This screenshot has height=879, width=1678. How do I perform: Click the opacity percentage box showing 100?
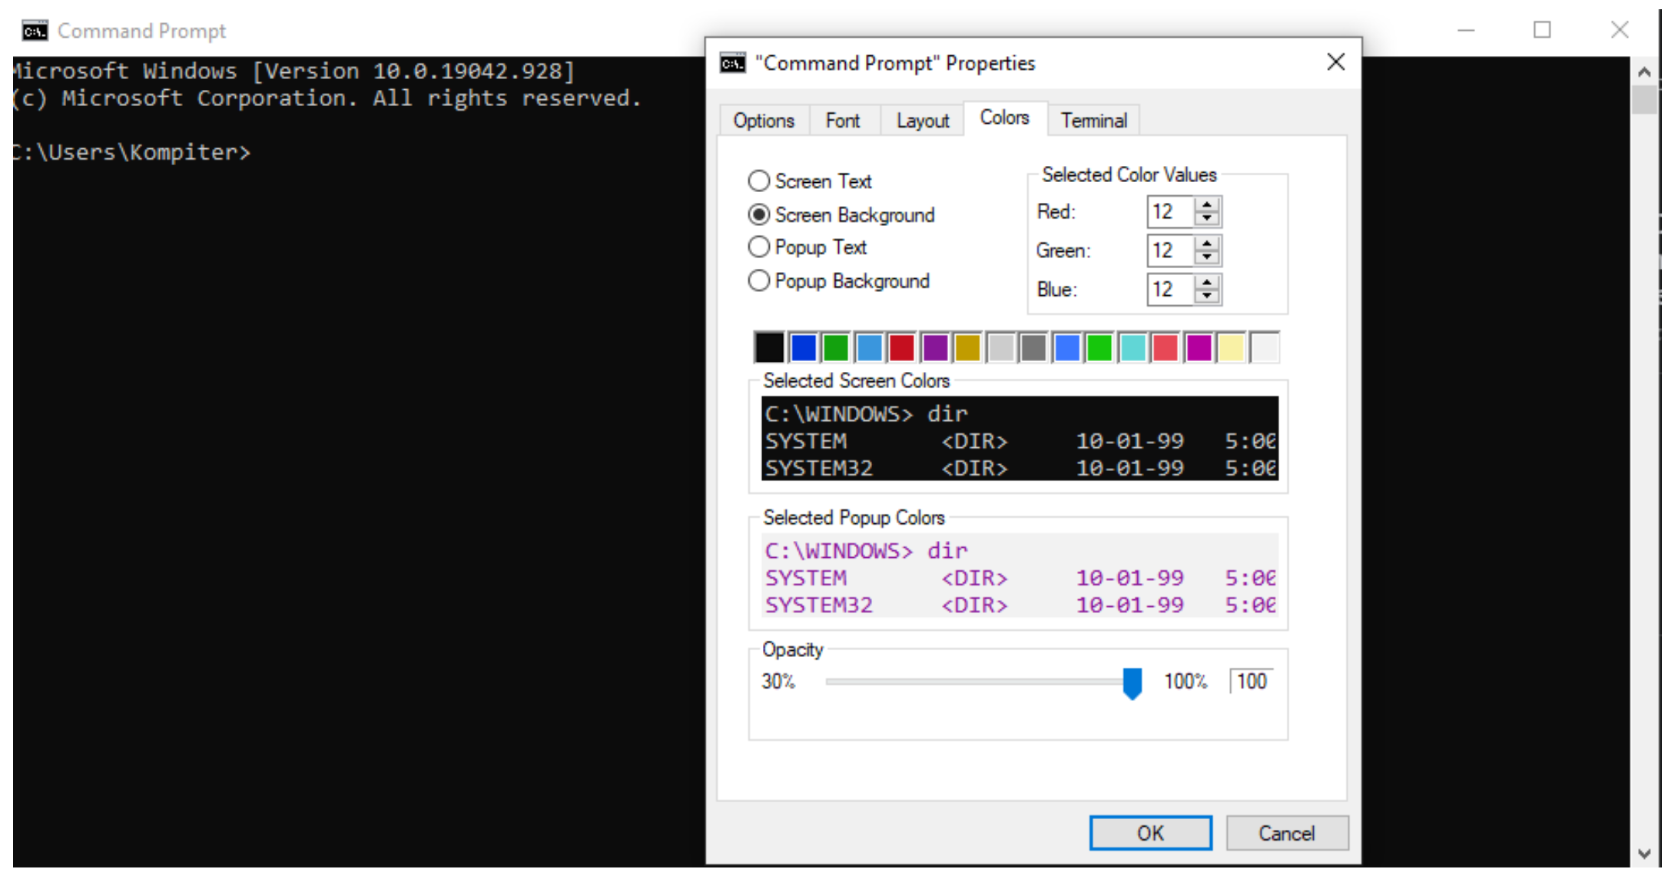[x=1252, y=682]
